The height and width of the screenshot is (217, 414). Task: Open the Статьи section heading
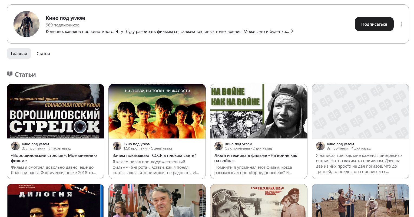click(x=25, y=74)
